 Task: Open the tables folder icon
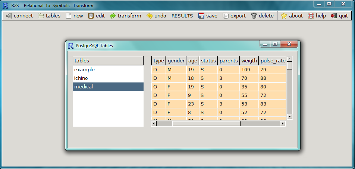41,16
